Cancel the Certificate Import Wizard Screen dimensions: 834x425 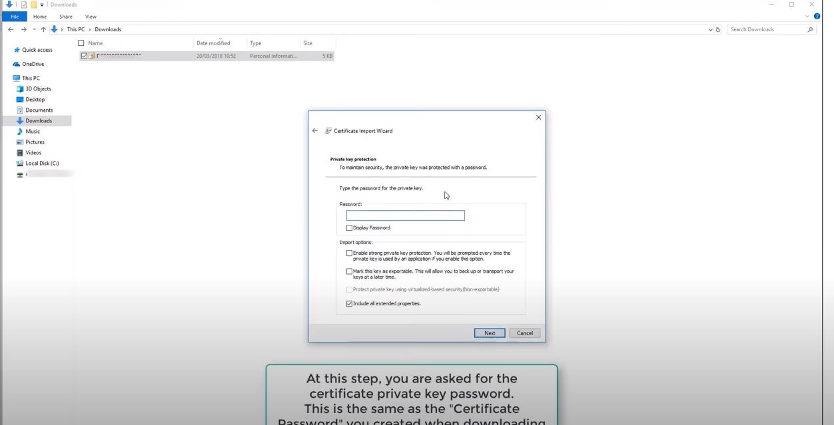click(x=524, y=333)
